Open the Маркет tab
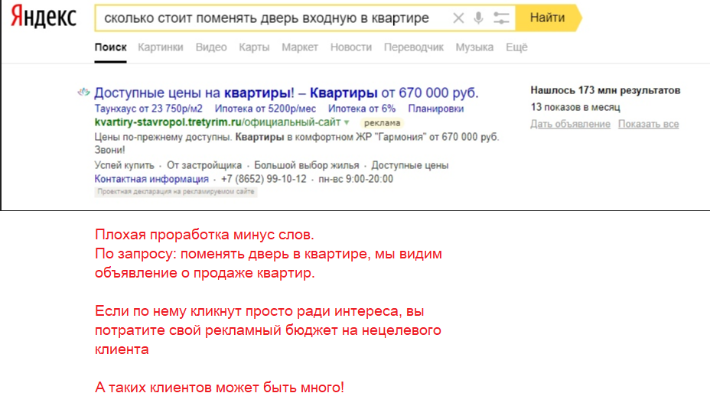Screen dimensions: 710x419 [x=300, y=47]
